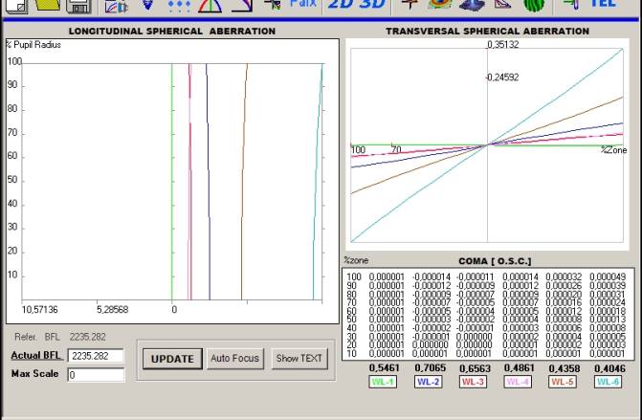Click the TRANSVERSAL SPHERICAL ABERRATION heading
This screenshot has height=420, width=642.
[x=487, y=32]
